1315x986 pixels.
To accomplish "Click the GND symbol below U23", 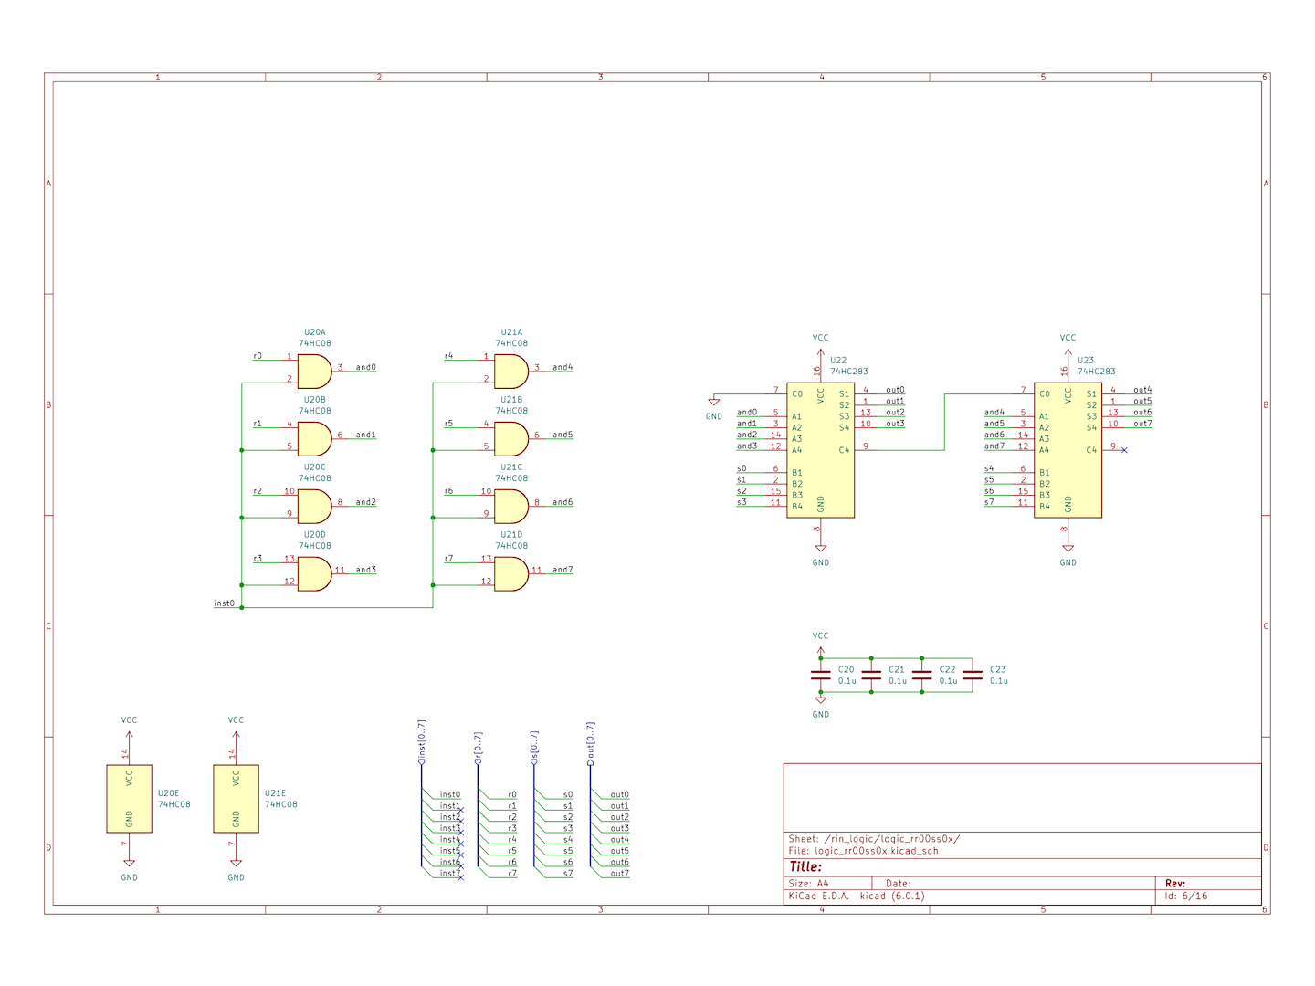I will [x=1068, y=549].
